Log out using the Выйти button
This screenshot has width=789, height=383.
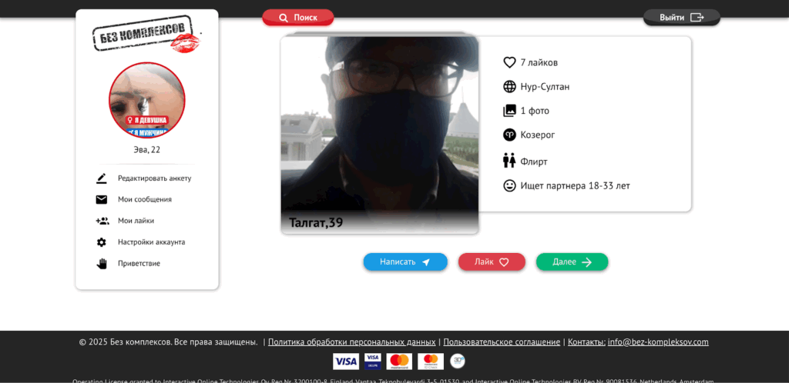click(681, 18)
